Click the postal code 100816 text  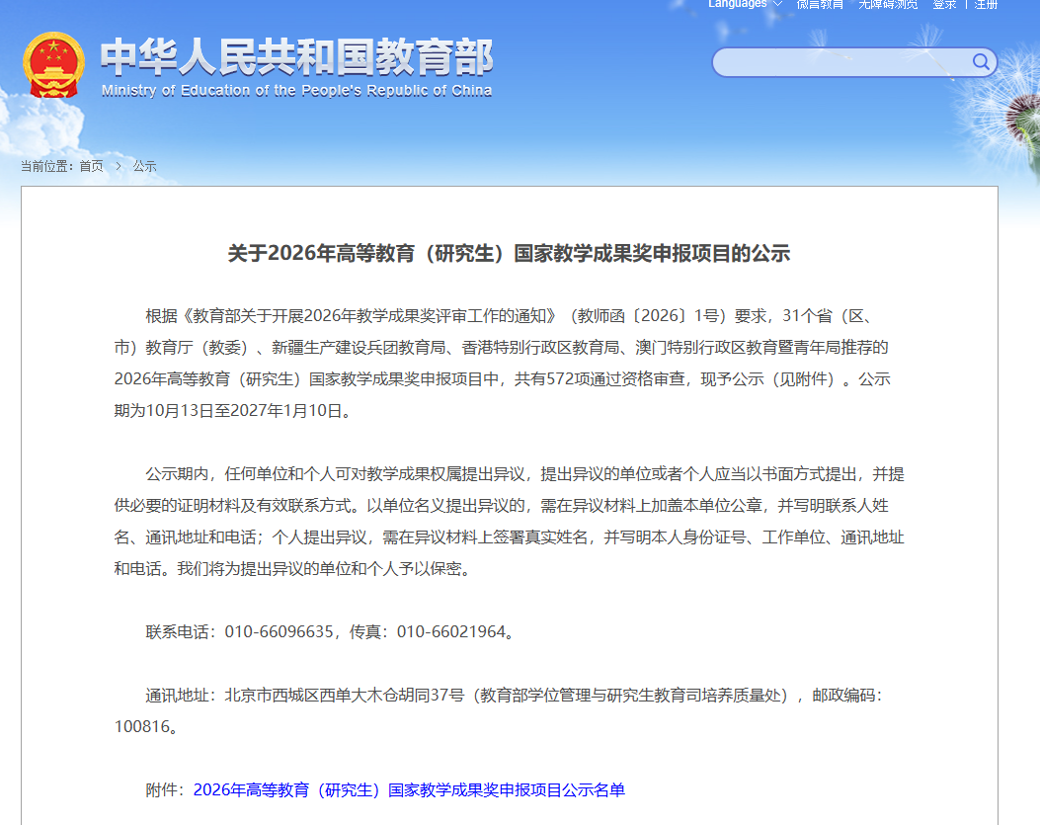point(142,727)
